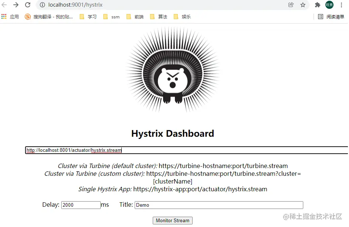Go back to the previous page

[4, 5]
